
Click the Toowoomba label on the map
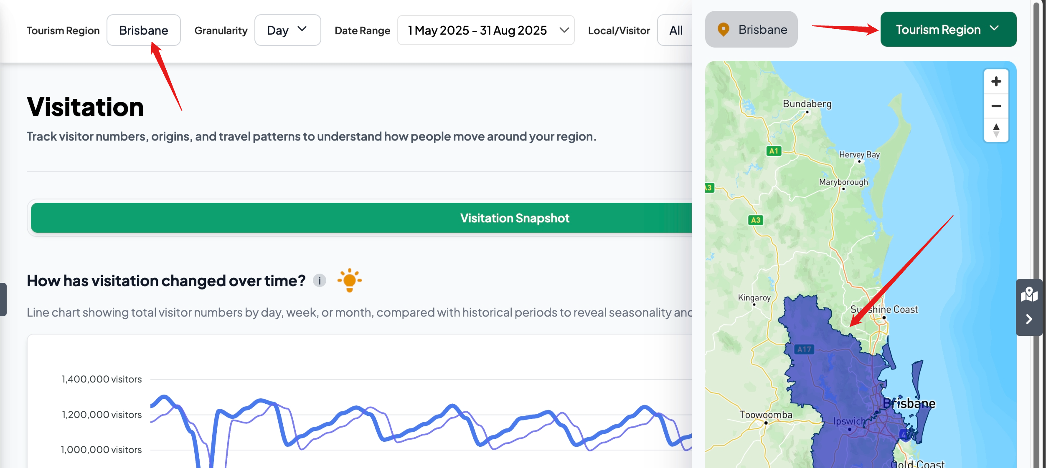[765, 415]
